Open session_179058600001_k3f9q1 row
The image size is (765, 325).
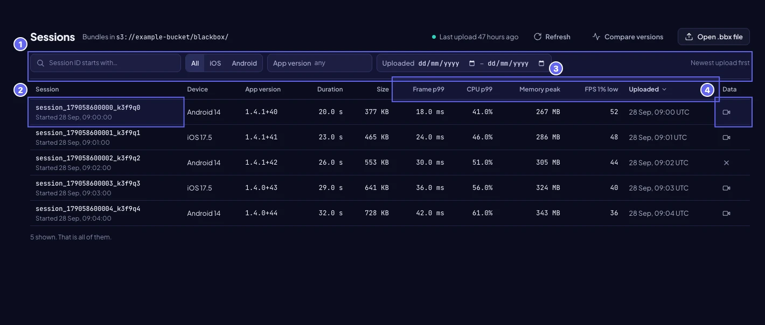pos(390,137)
